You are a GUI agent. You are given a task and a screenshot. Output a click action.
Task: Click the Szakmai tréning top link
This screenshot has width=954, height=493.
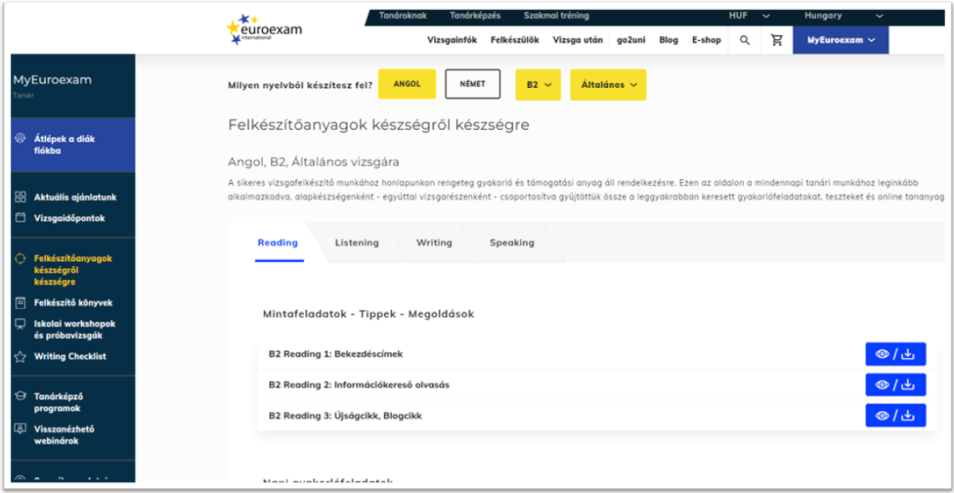556,16
